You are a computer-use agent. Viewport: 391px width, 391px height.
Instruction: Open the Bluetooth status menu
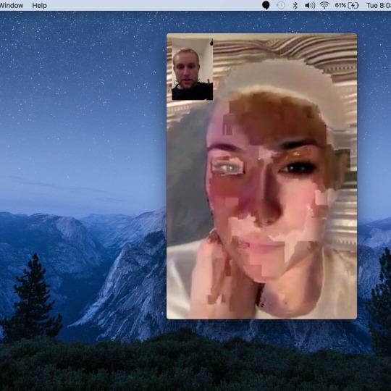[x=295, y=5]
